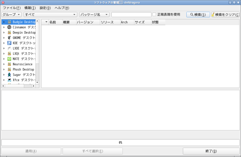
Task: Click the 検索(S) search button
Action: pyautogui.click(x=198, y=15)
